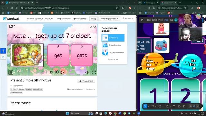206x116 pixels.
Task: Toggle Wordwall game sound speaker icon
Action: (x=87, y=72)
